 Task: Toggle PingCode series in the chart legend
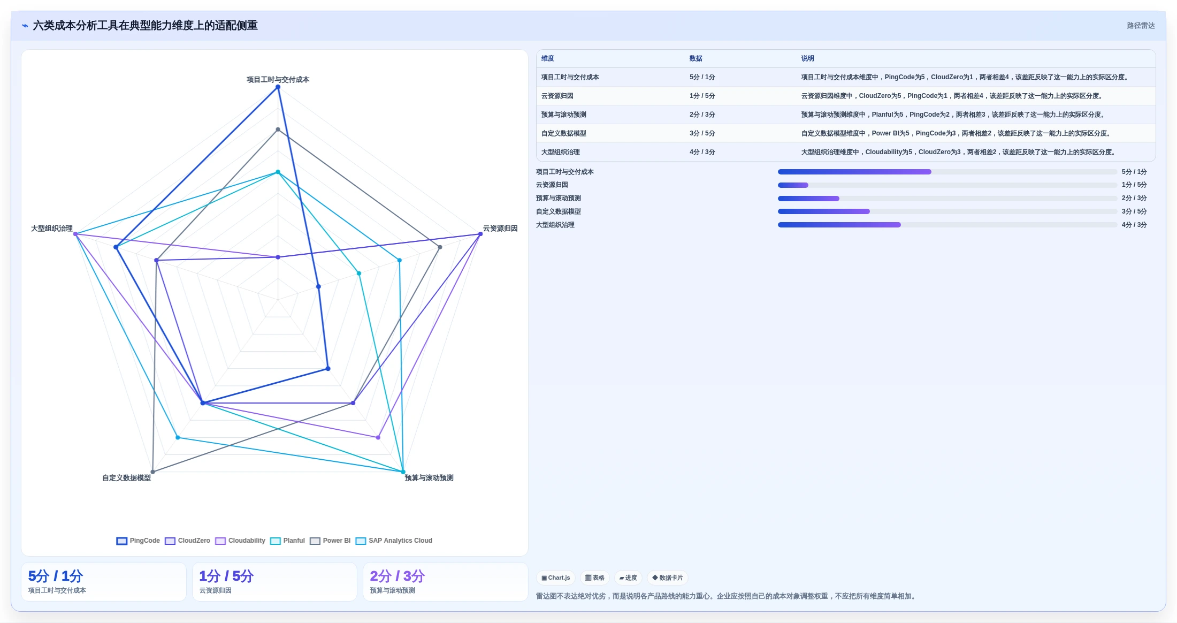tap(138, 541)
